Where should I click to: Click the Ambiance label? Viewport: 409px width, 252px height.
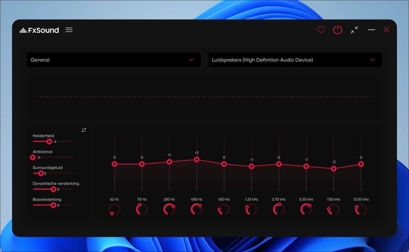[42, 152]
